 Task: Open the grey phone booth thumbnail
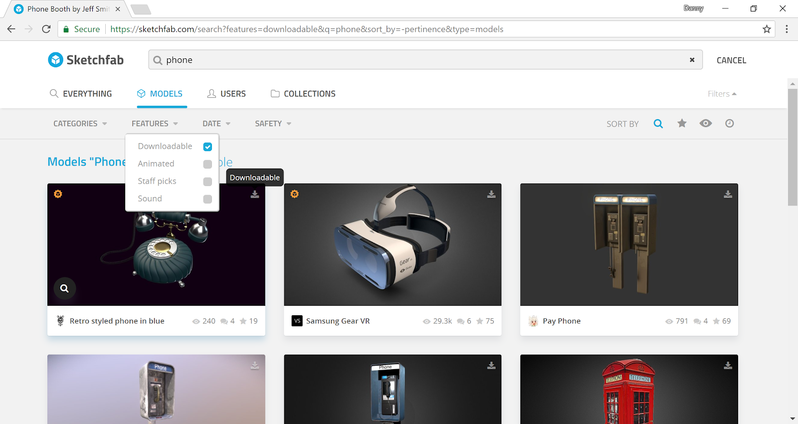156,389
